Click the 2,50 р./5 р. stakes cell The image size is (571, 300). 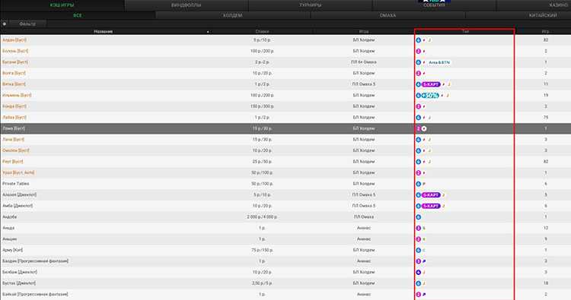click(262, 283)
